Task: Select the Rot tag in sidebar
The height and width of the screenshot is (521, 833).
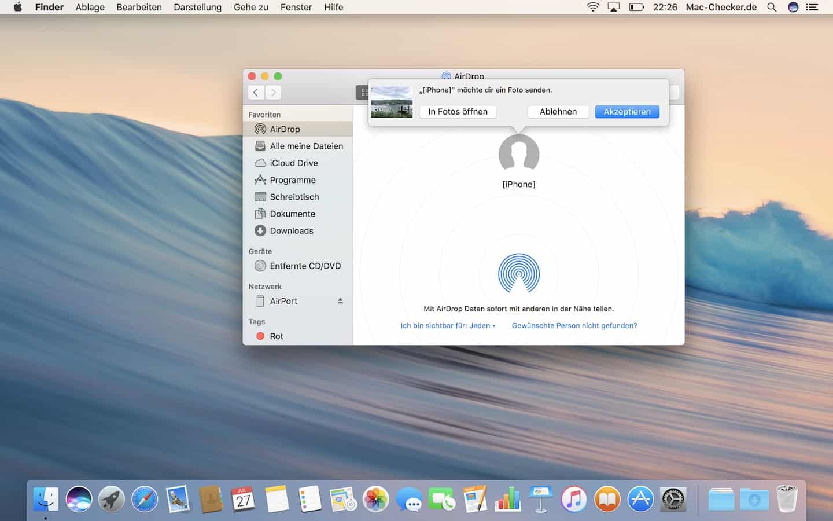Action: click(x=298, y=336)
